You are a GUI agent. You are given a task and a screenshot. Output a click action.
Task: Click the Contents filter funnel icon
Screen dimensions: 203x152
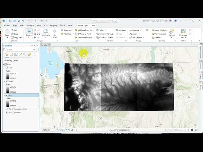point(4,50)
